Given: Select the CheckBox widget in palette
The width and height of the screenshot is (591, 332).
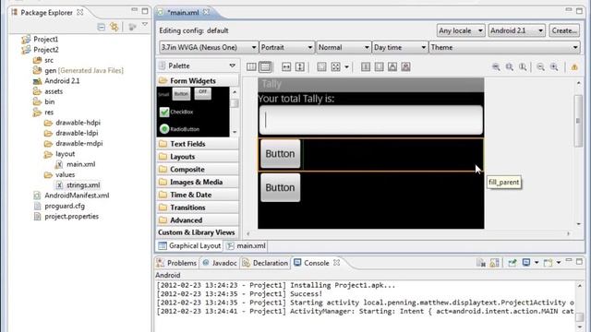Looking at the screenshot, I should tap(176, 112).
